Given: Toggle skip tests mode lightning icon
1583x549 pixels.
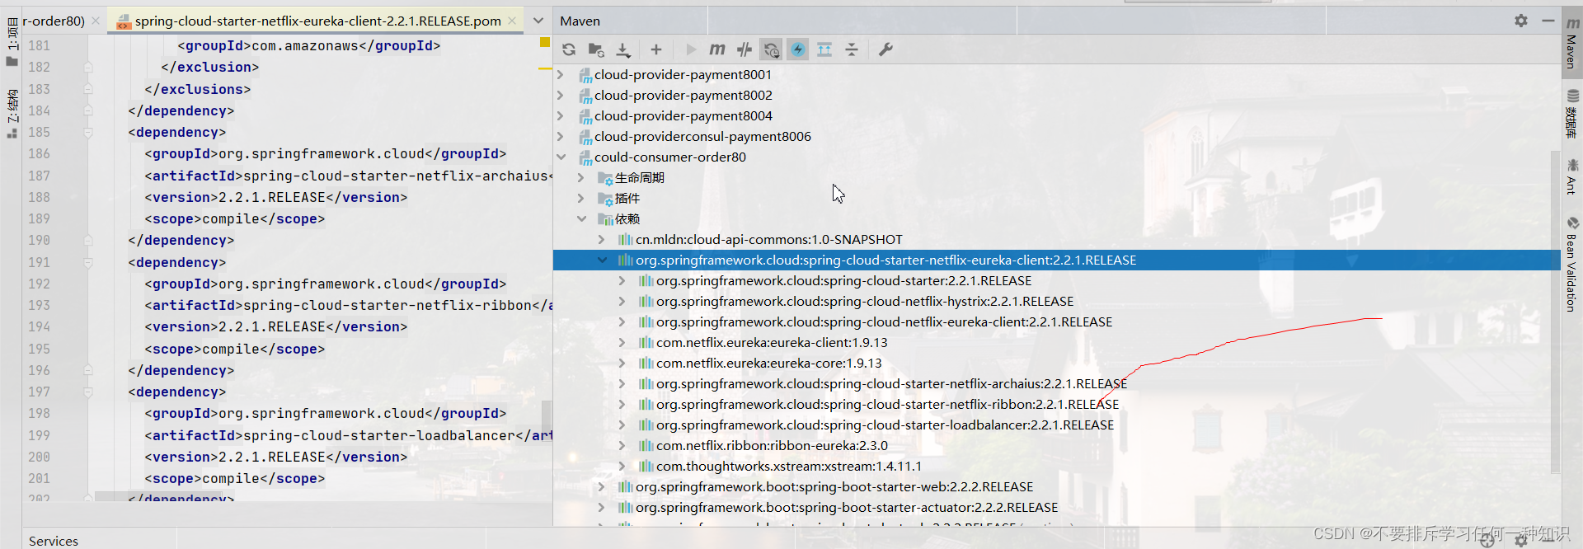Looking at the screenshot, I should (798, 49).
